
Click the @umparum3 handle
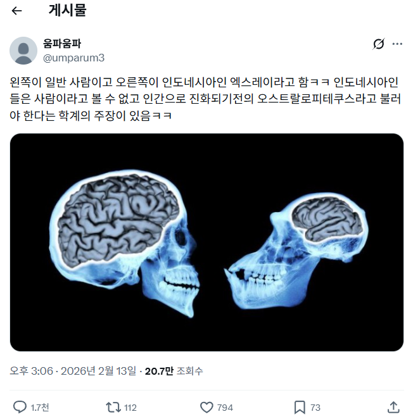coord(74,58)
